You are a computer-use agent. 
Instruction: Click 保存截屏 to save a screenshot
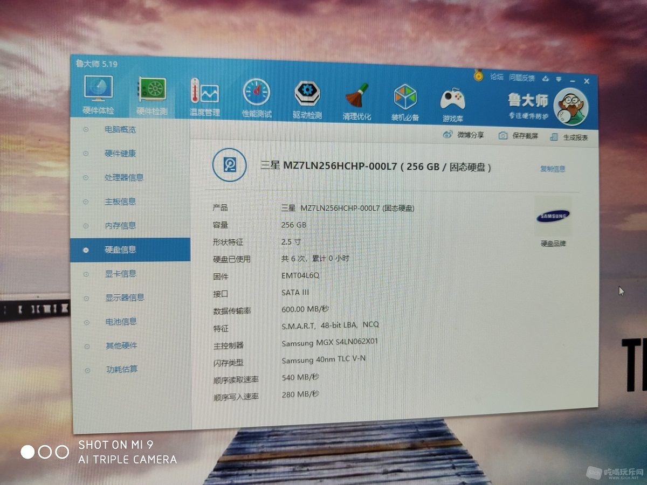518,136
